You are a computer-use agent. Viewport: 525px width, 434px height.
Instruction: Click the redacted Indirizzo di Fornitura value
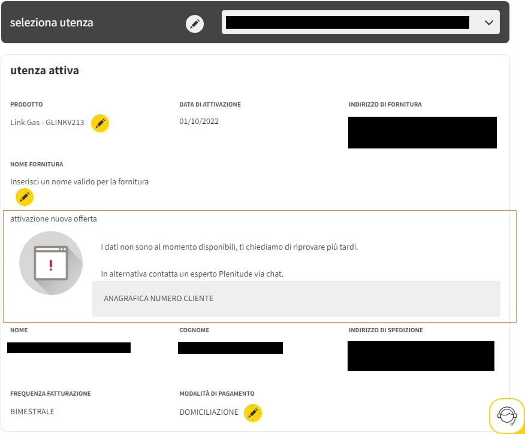click(x=422, y=132)
